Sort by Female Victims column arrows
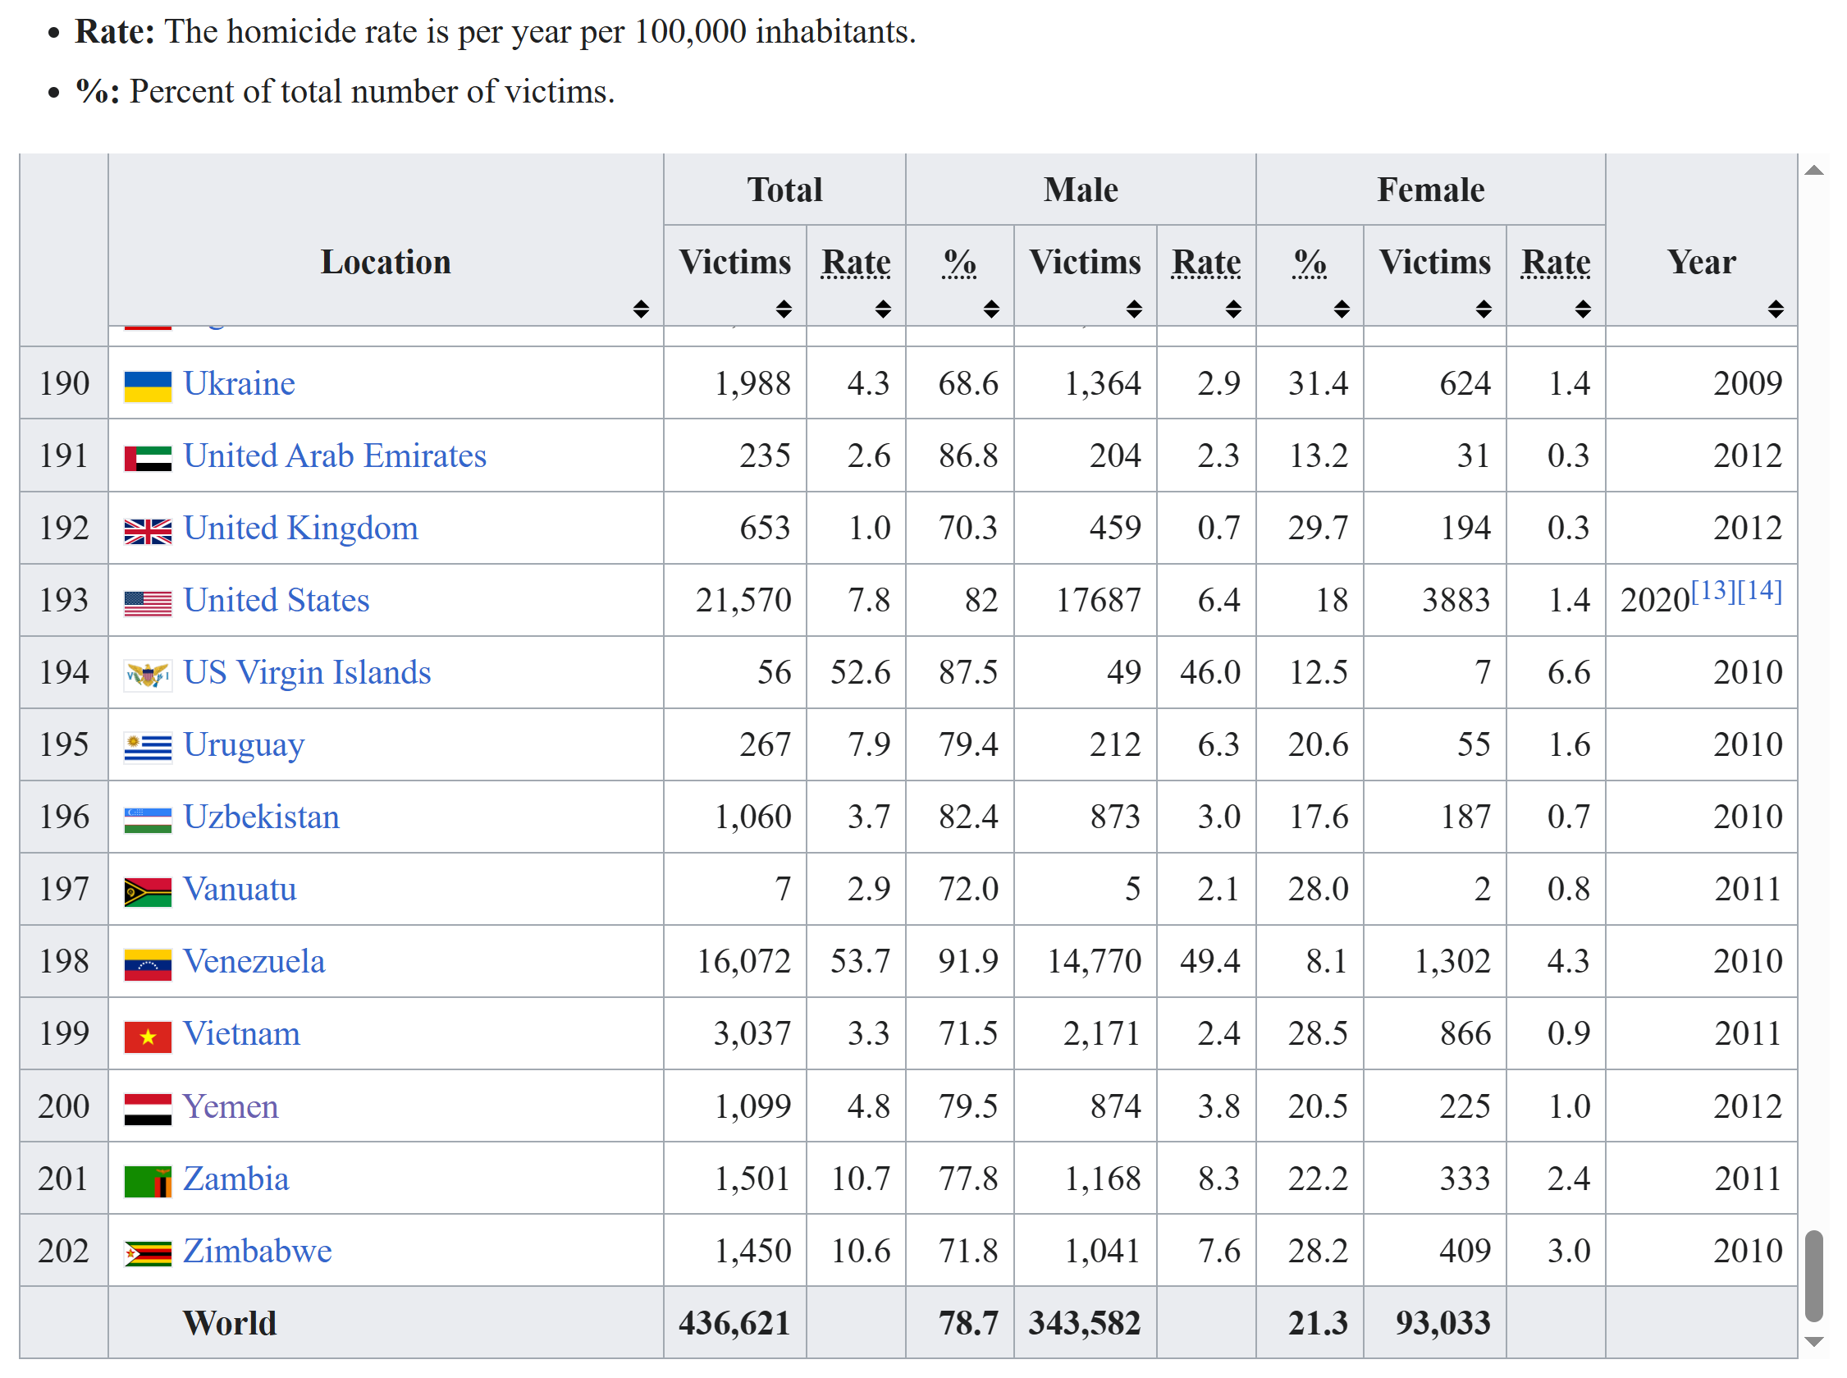 point(1484,309)
